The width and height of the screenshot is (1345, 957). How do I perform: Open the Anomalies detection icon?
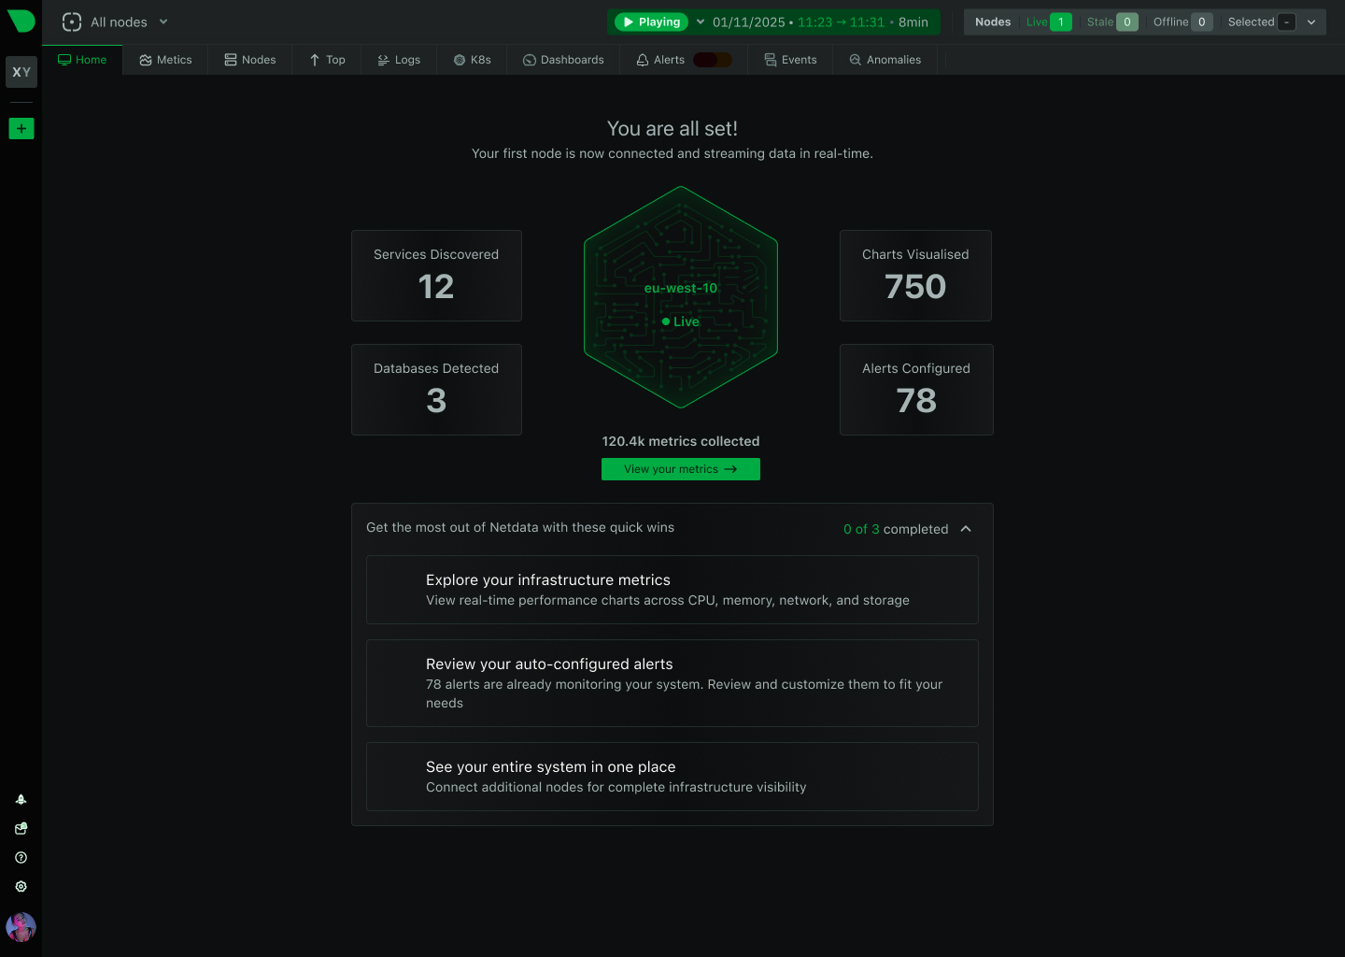854,59
